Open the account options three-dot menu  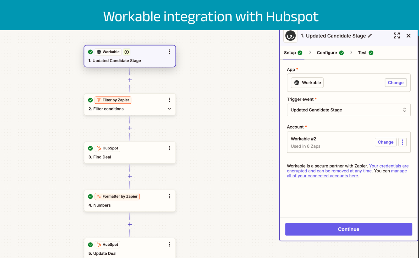tap(403, 142)
